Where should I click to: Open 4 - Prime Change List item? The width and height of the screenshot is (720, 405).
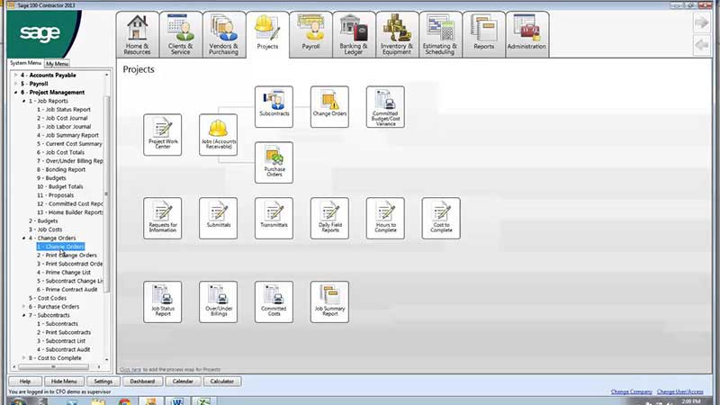pos(64,273)
